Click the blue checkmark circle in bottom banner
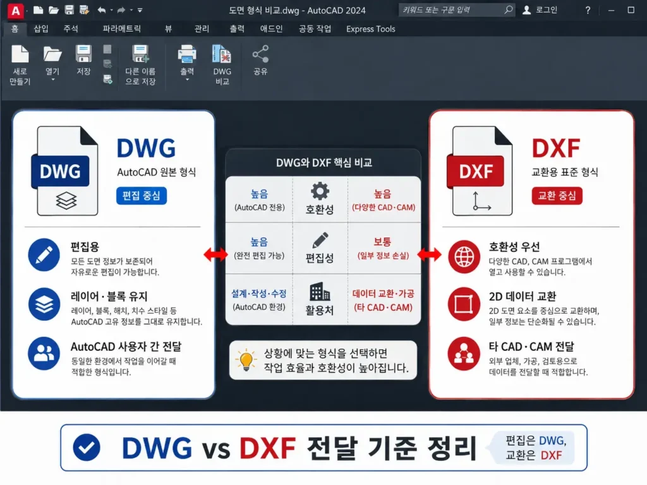Screen dimensions: 647x485 pos(87,447)
